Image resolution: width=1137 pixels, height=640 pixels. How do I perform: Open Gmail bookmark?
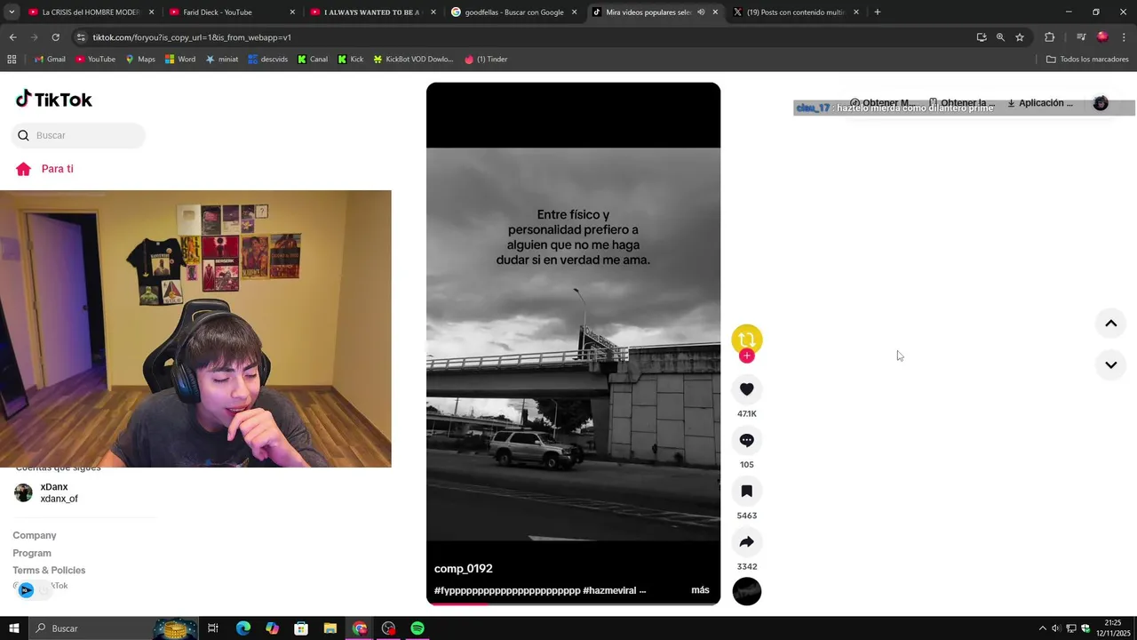[50, 60]
